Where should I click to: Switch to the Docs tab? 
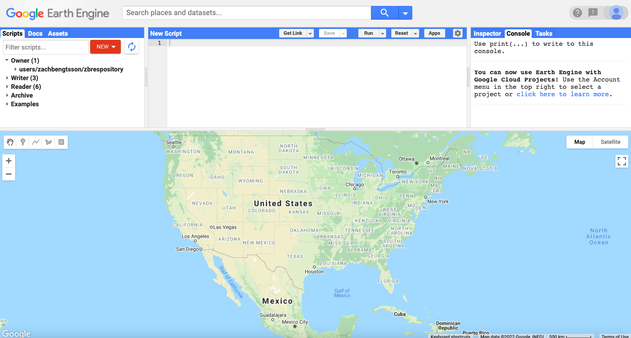click(x=35, y=33)
